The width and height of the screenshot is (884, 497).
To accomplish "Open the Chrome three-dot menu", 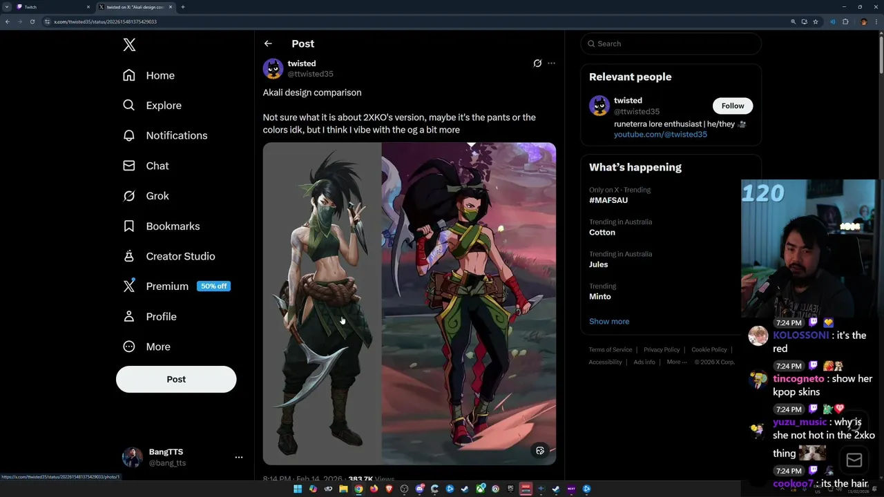I will click(876, 21).
